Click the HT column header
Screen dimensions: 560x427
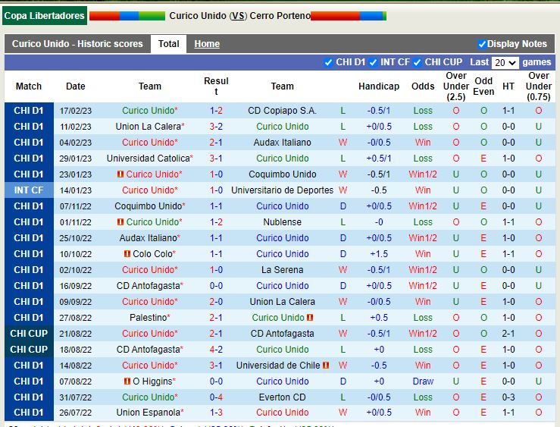(508, 86)
